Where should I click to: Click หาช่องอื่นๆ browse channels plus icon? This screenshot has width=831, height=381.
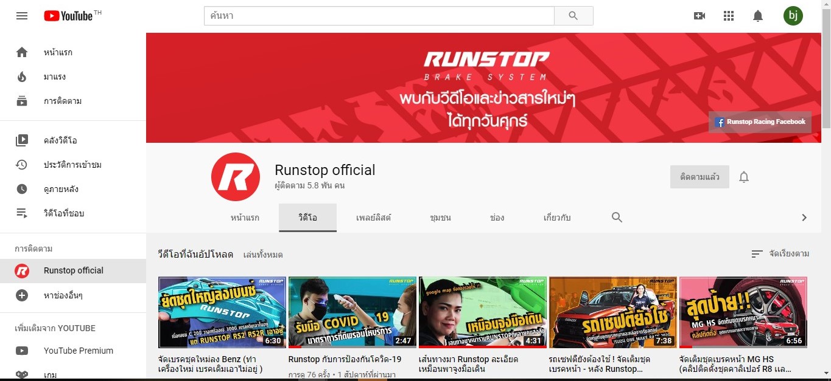point(22,295)
